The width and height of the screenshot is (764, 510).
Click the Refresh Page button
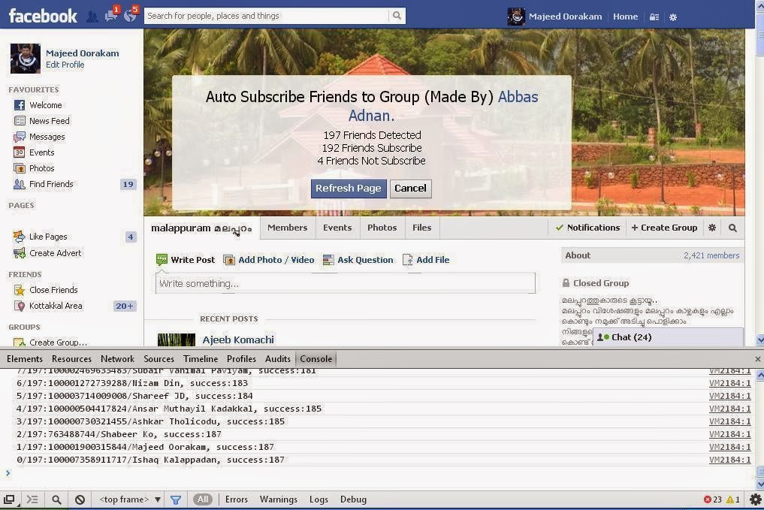(x=349, y=189)
